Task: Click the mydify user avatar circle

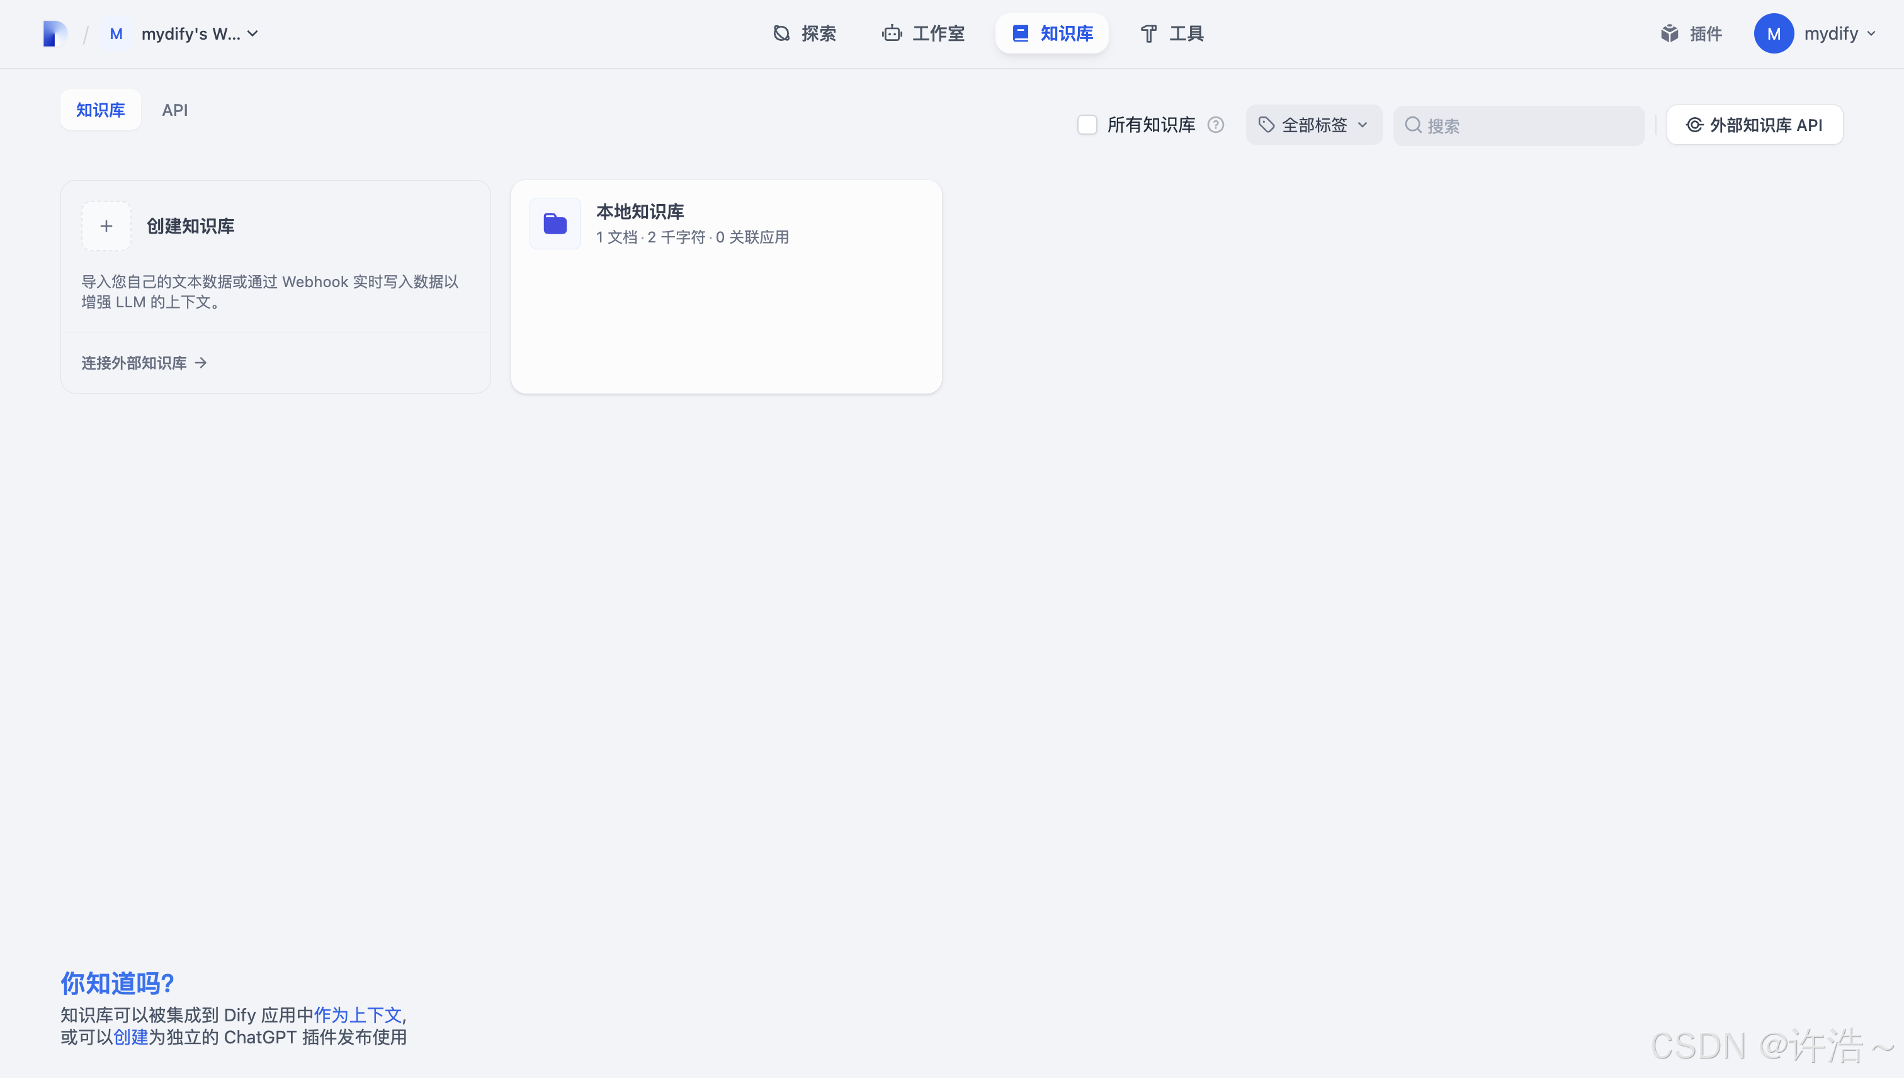Action: point(1773,34)
